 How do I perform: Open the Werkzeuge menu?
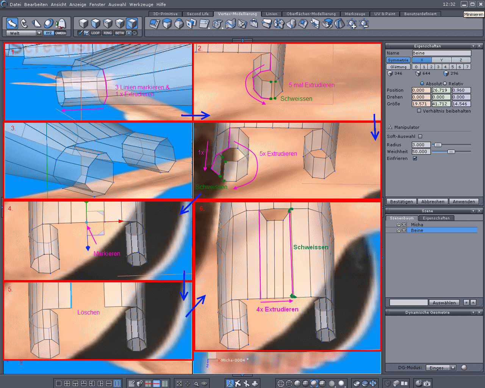(x=142, y=5)
